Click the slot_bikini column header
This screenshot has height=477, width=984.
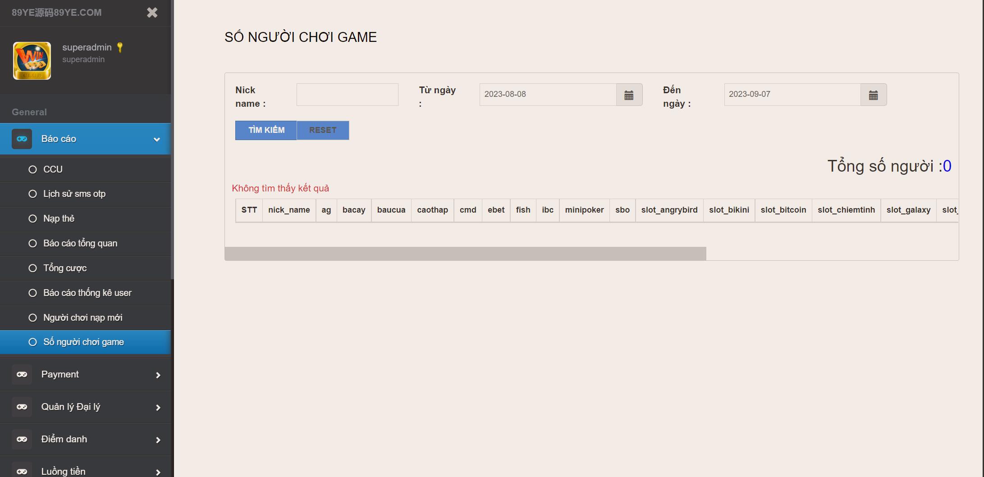click(729, 210)
